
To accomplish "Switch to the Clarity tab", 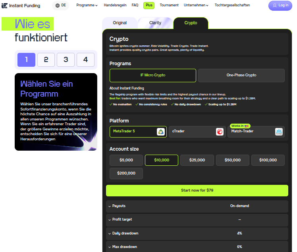I will click(155, 23).
